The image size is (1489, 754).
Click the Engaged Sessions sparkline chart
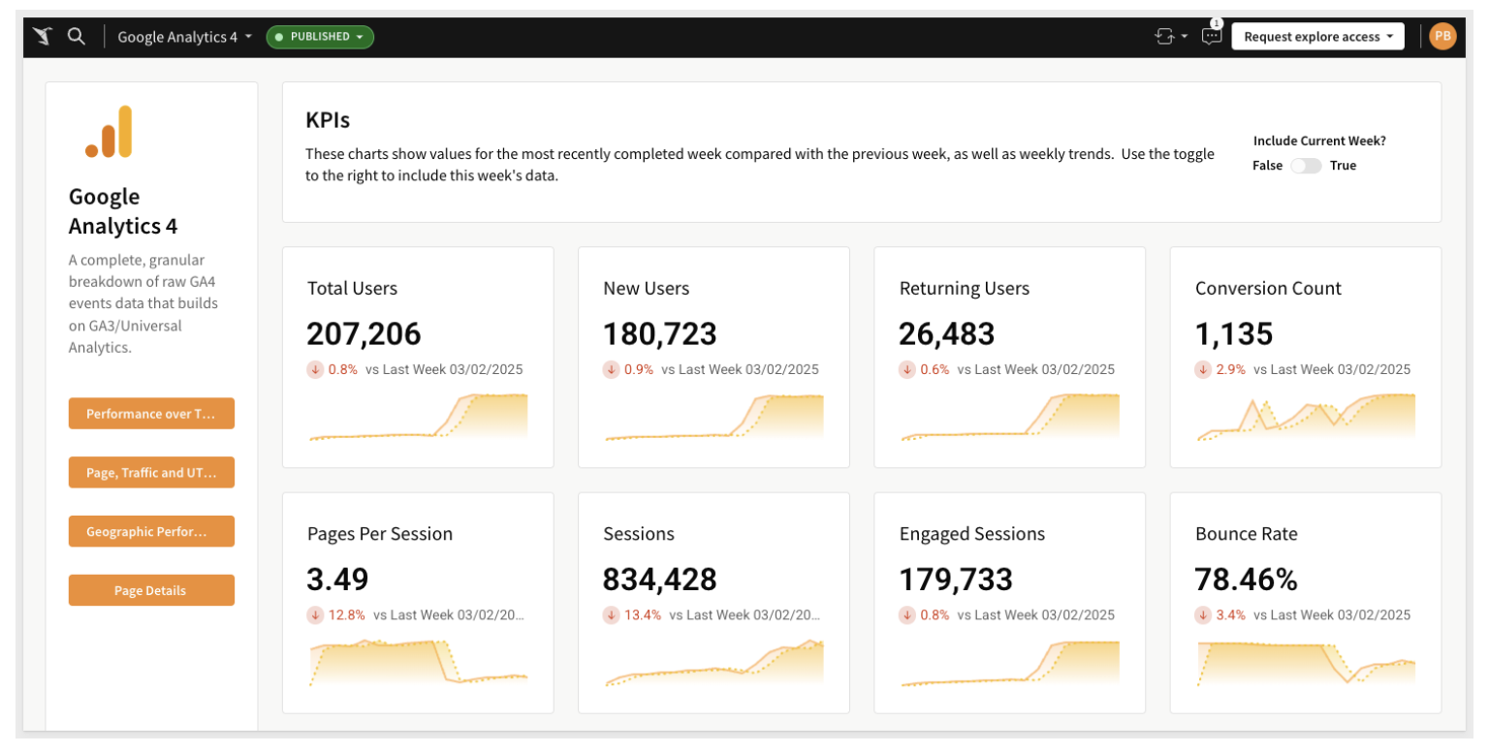pos(1009,663)
